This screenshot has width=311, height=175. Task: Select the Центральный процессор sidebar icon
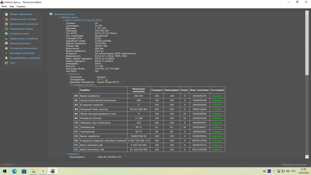pyautogui.click(x=6, y=24)
